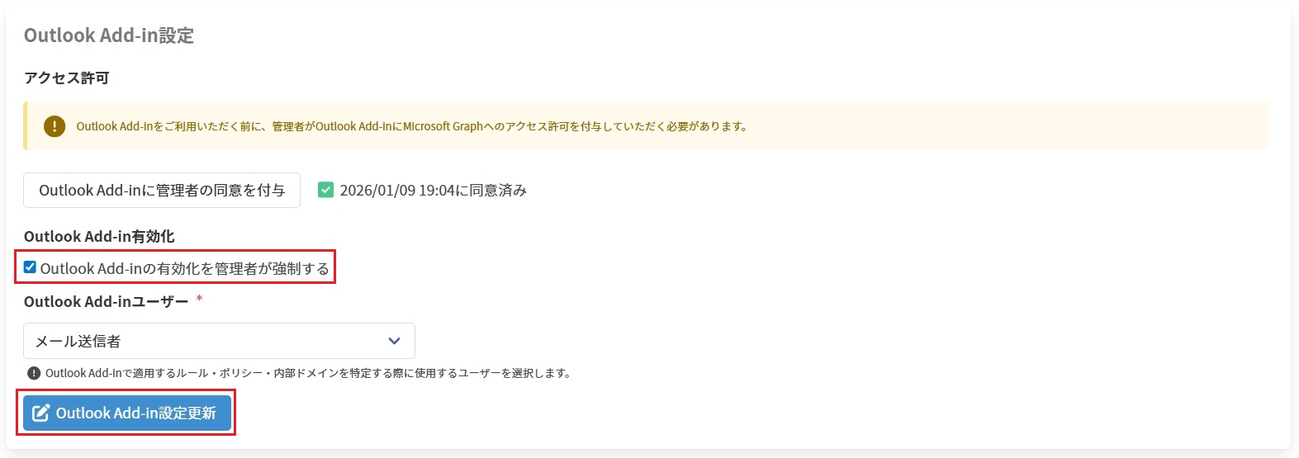Uncheck the admin-forced Add-in enable checkbox

point(30,267)
